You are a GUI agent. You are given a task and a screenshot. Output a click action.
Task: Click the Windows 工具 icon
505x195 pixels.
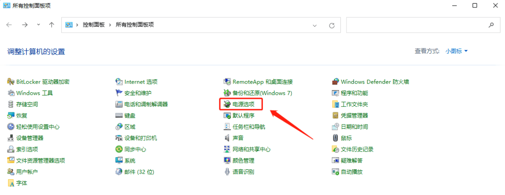pyautogui.click(x=11, y=93)
